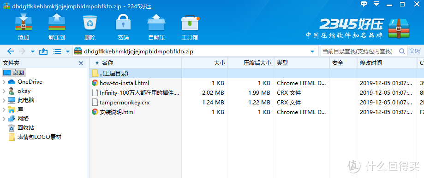
Task: Click the 2.02 MB size cell
Action: click(x=213, y=93)
